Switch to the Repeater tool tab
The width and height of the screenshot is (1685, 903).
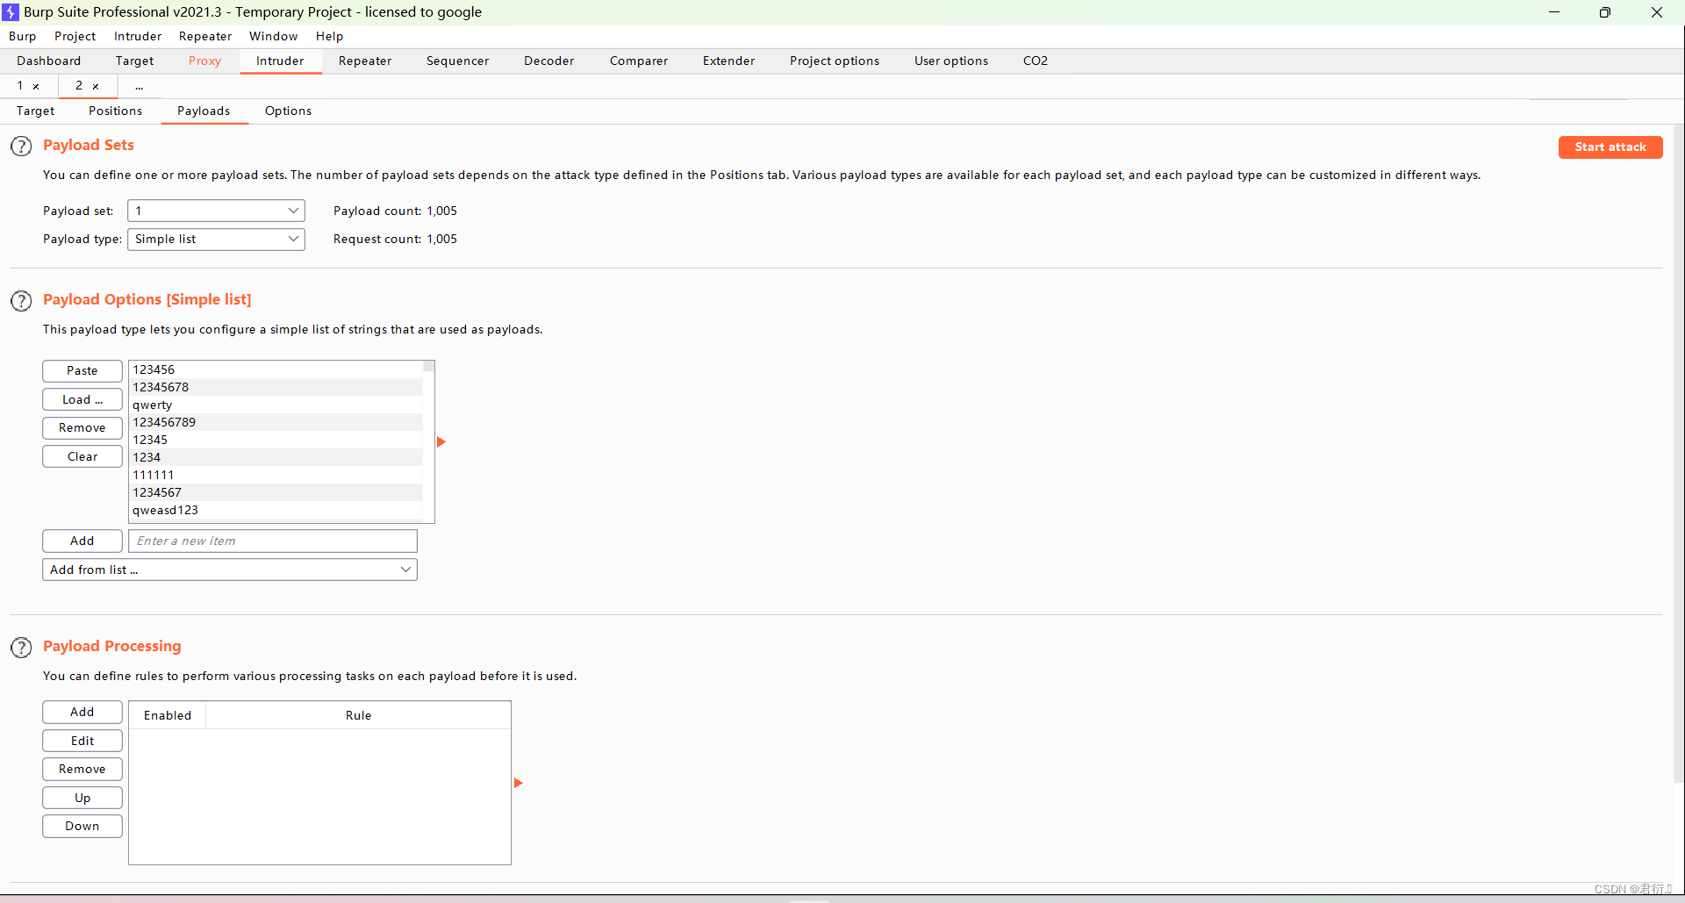coord(365,61)
